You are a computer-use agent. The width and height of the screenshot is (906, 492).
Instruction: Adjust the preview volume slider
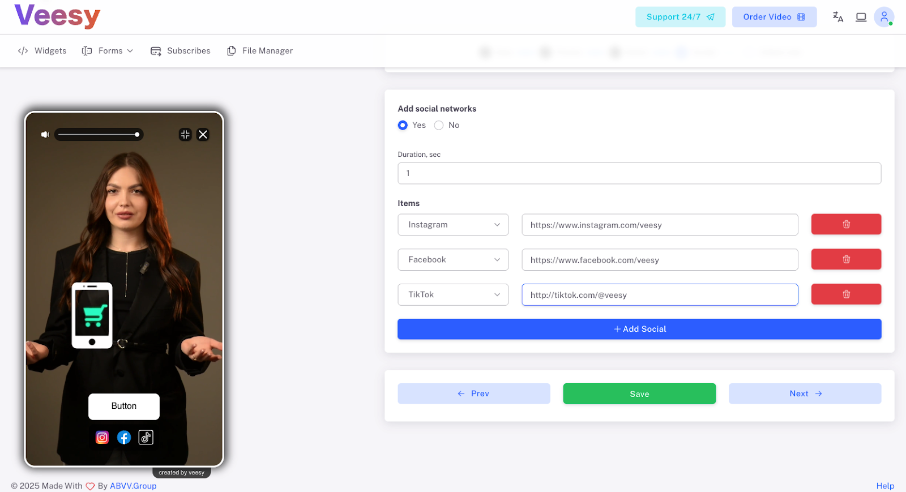[x=99, y=135]
